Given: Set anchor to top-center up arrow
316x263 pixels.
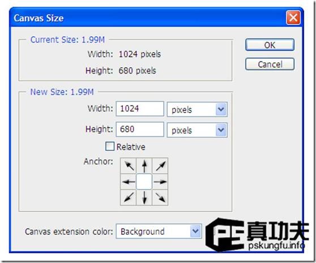Looking at the screenshot, I should (144, 166).
